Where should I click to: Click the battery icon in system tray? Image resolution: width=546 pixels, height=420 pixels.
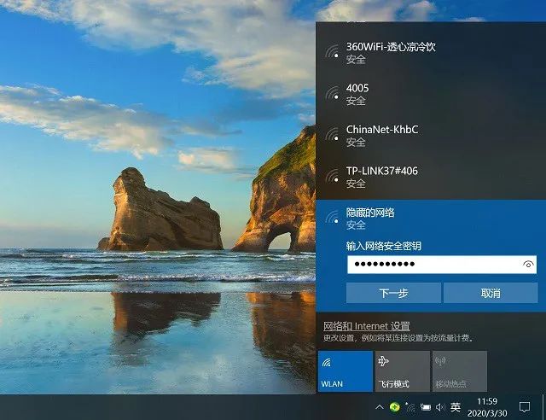[425, 407]
